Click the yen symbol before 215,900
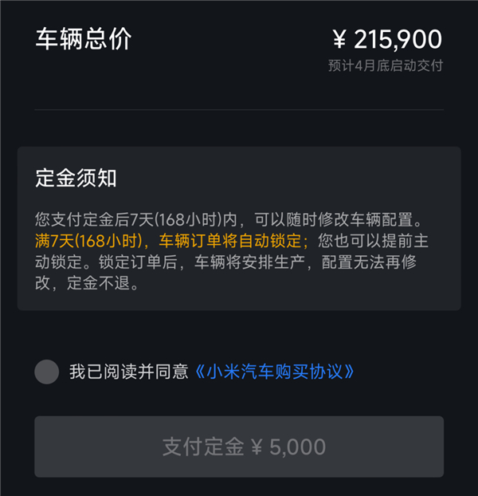 (339, 39)
